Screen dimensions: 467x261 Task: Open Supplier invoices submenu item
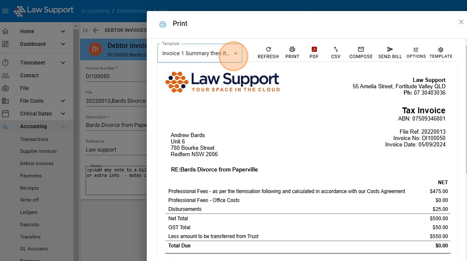39,151
